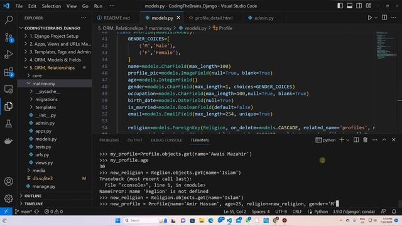402x226 pixels.
Task: Open the new terminal launch profile dropdown
Action: (348, 140)
